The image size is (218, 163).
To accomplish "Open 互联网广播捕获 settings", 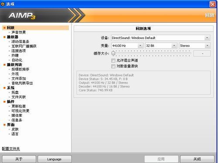I will point(24,46).
